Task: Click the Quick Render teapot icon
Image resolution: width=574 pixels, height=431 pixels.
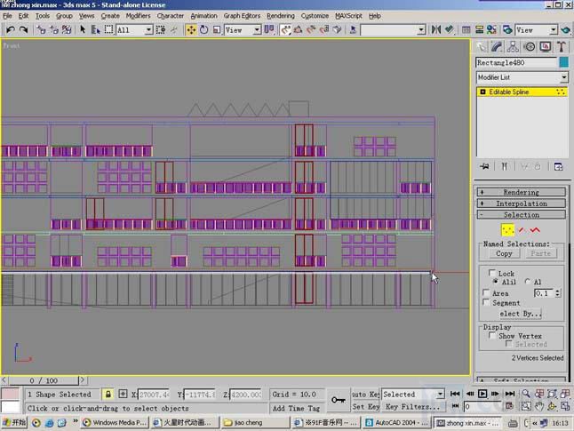Action: tap(566, 29)
